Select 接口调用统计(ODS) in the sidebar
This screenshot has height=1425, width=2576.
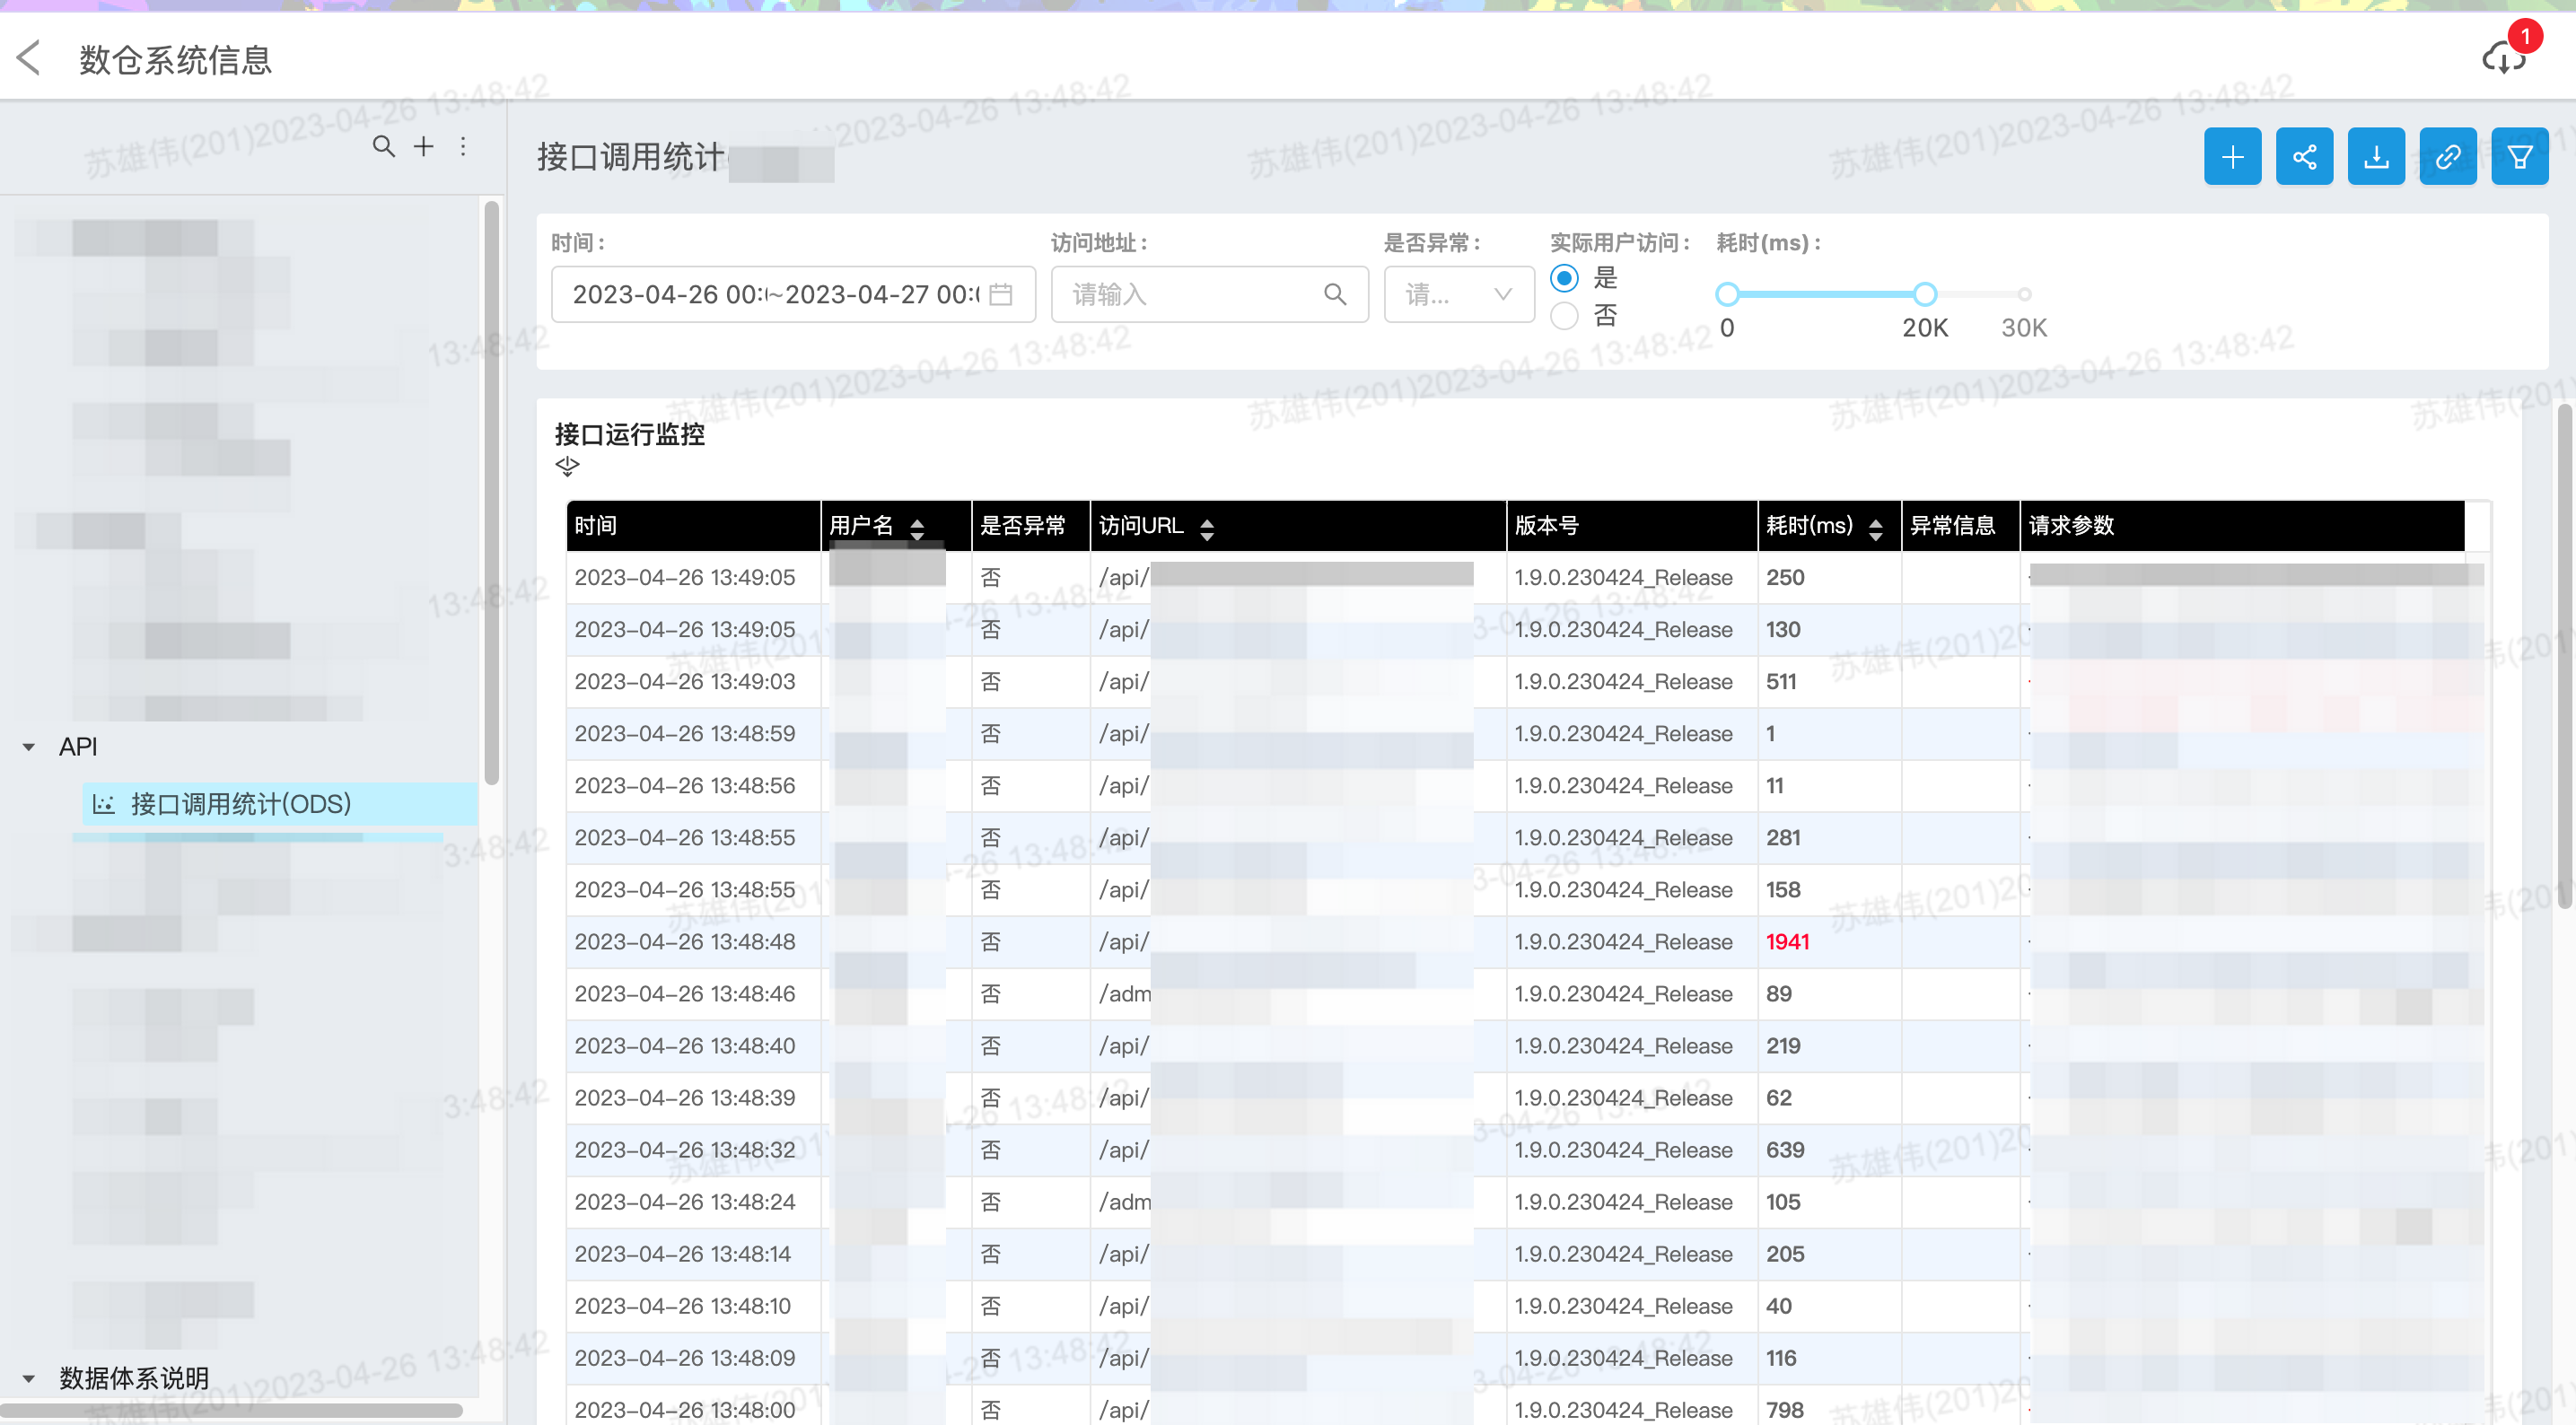click(280, 804)
